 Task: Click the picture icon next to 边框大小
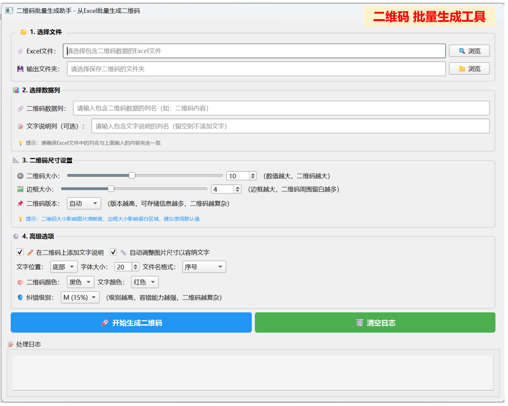click(20, 189)
